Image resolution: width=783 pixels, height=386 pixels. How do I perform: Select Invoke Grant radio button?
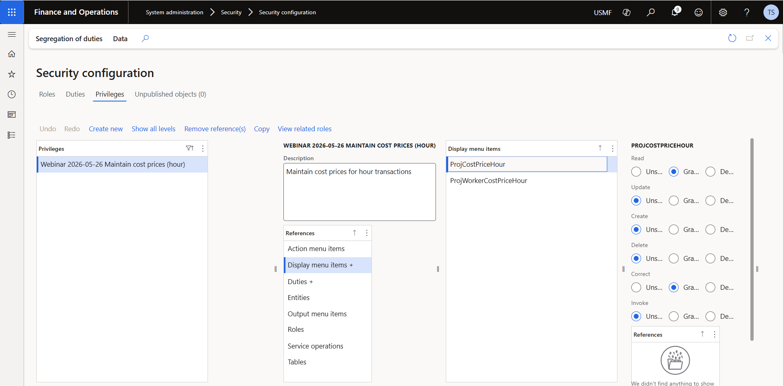coord(674,316)
